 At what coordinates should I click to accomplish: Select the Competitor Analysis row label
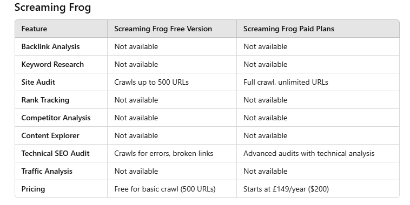[x=56, y=118]
